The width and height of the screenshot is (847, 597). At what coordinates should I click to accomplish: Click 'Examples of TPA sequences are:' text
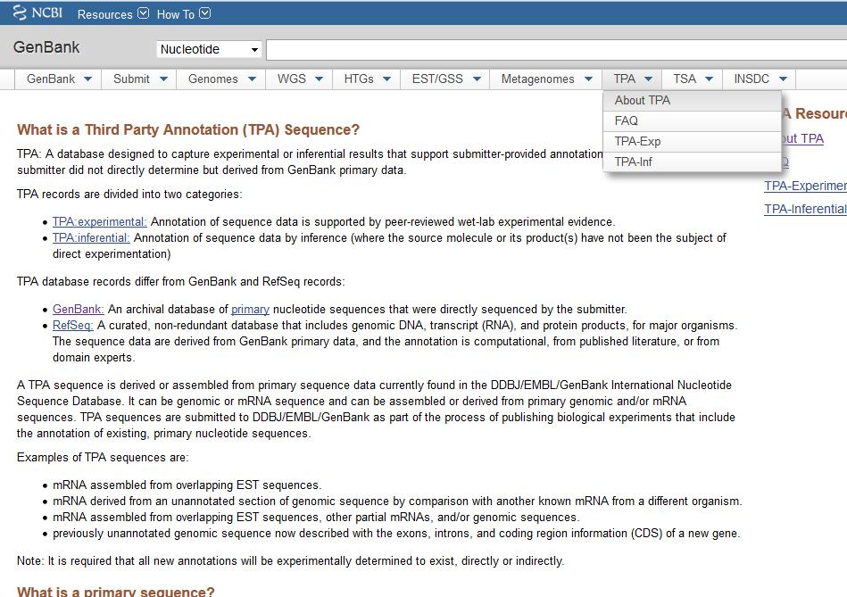pos(103,458)
